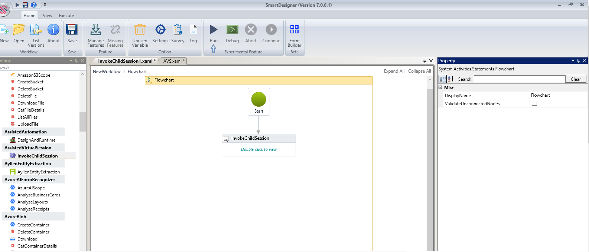Screen dimensions: 589x252
Task: Open List Versions in Workflow group
Action: 36,30
